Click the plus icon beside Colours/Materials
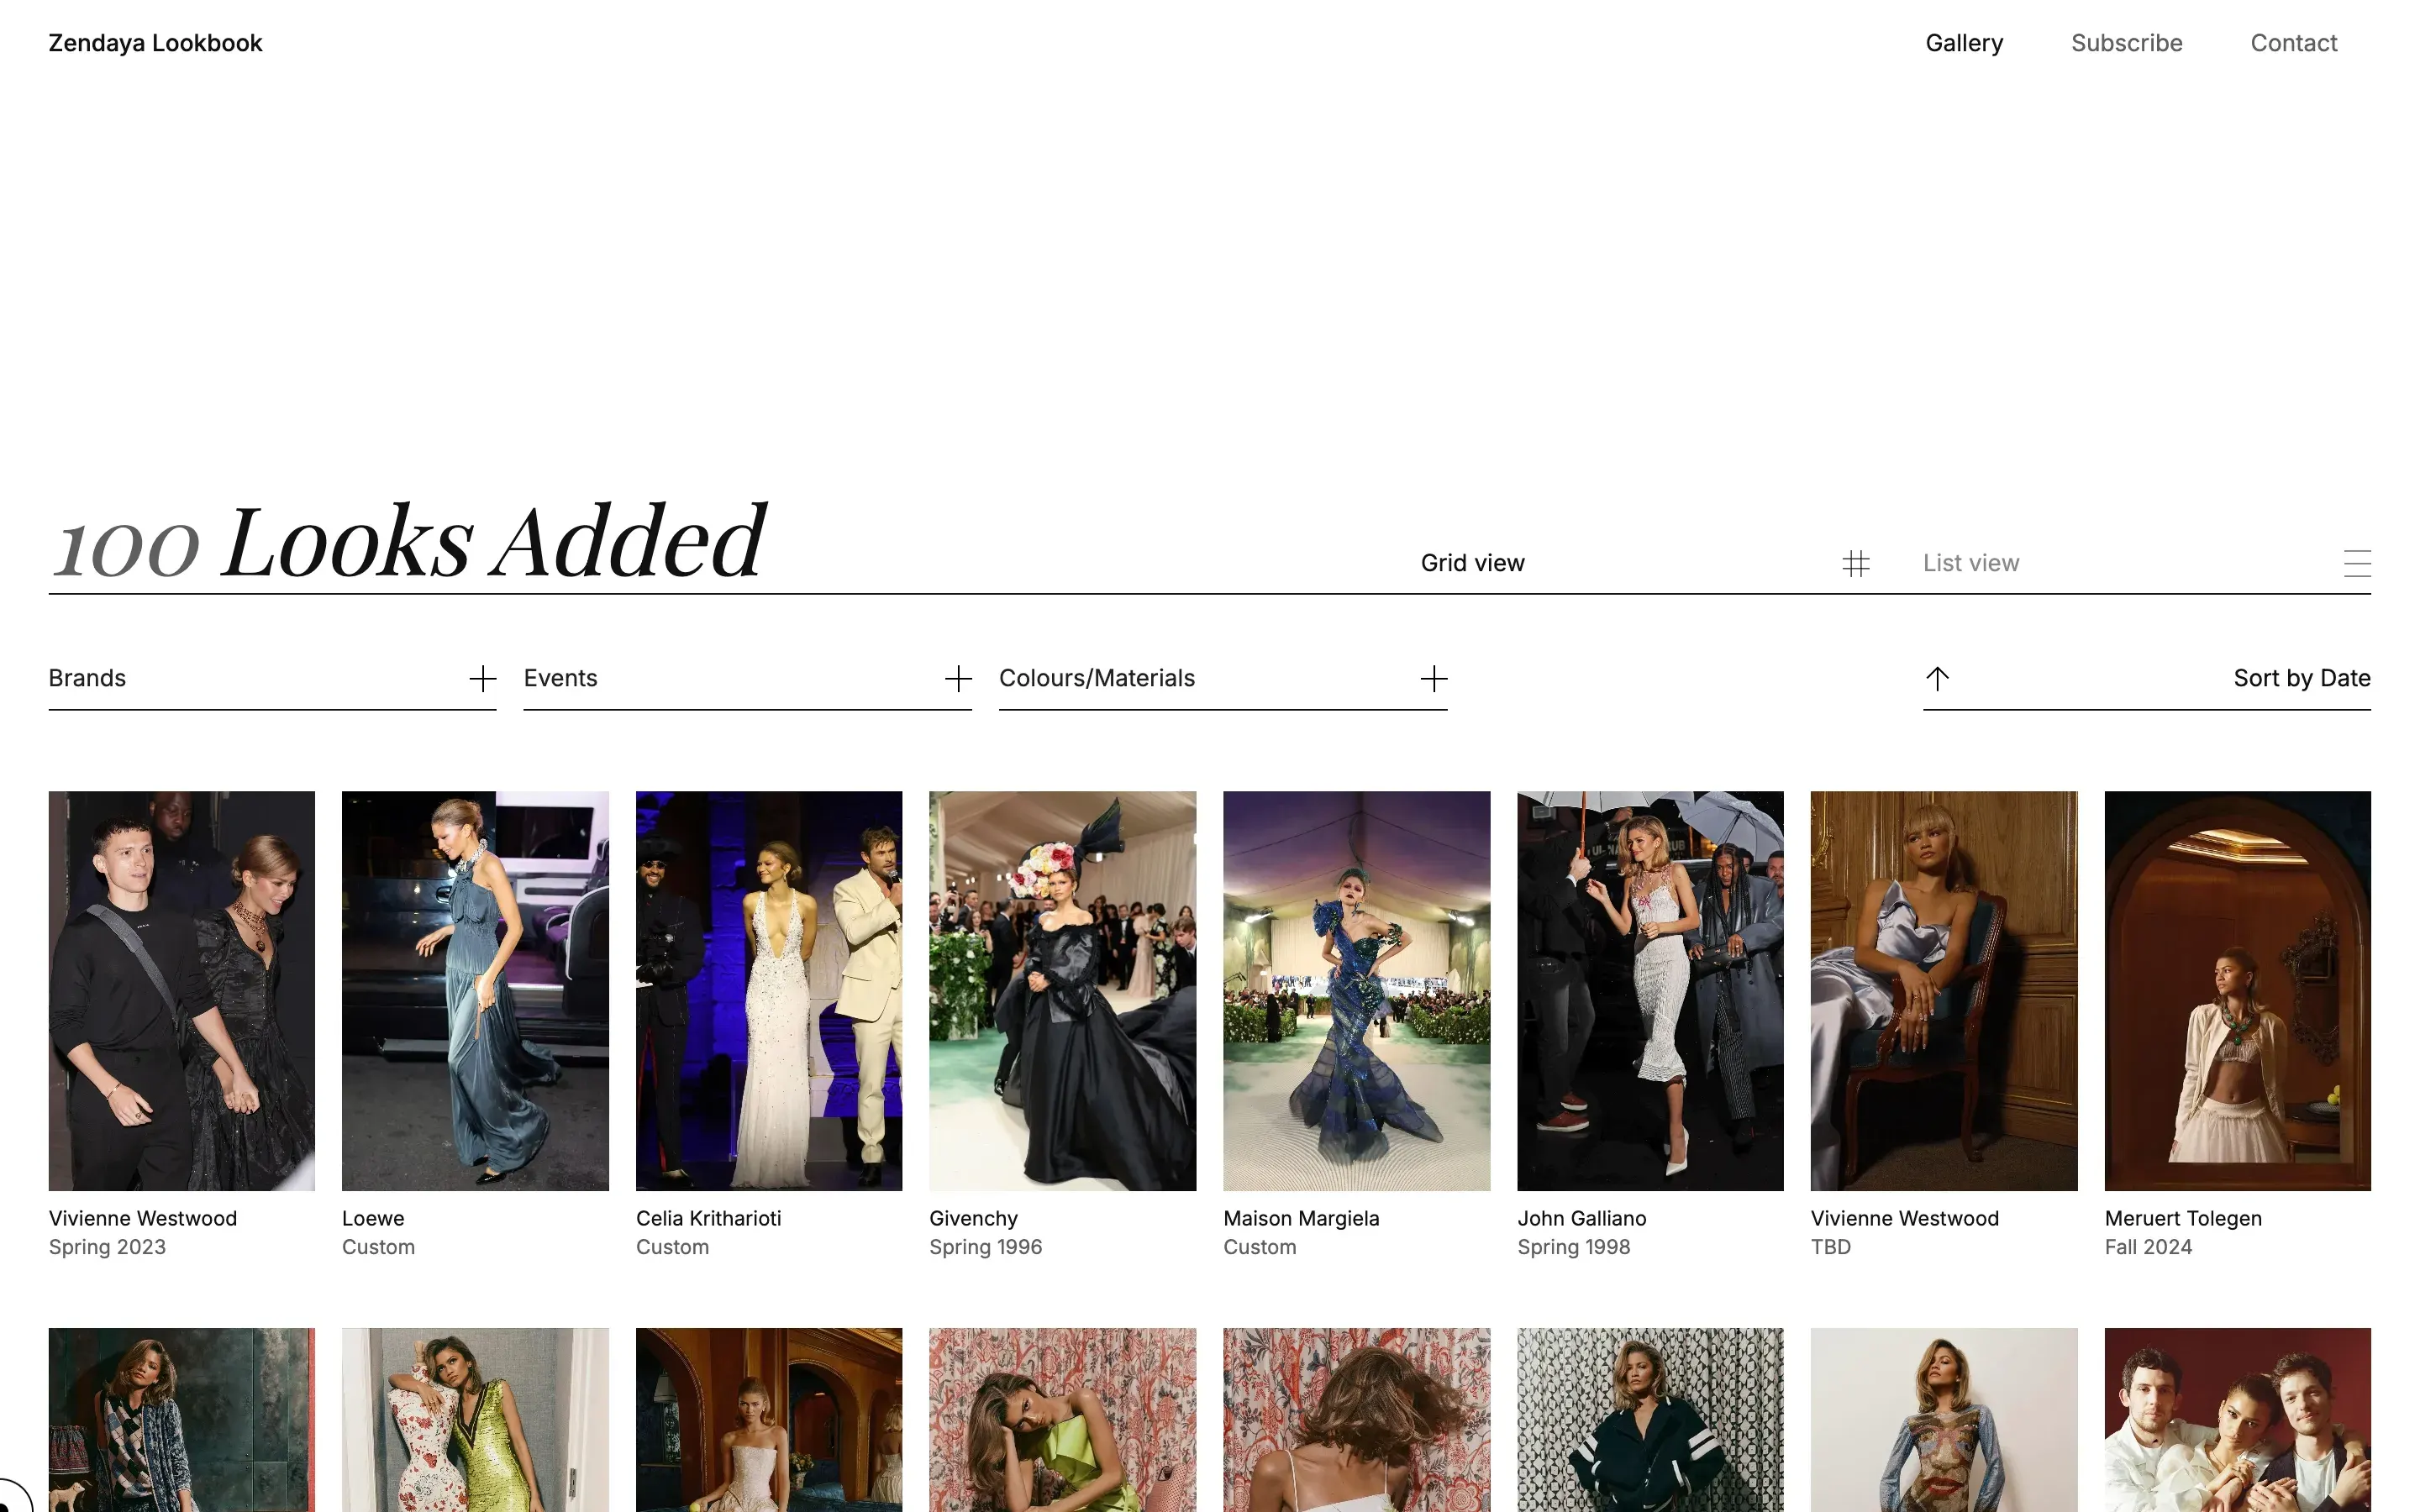2420x1512 pixels. tap(1433, 679)
